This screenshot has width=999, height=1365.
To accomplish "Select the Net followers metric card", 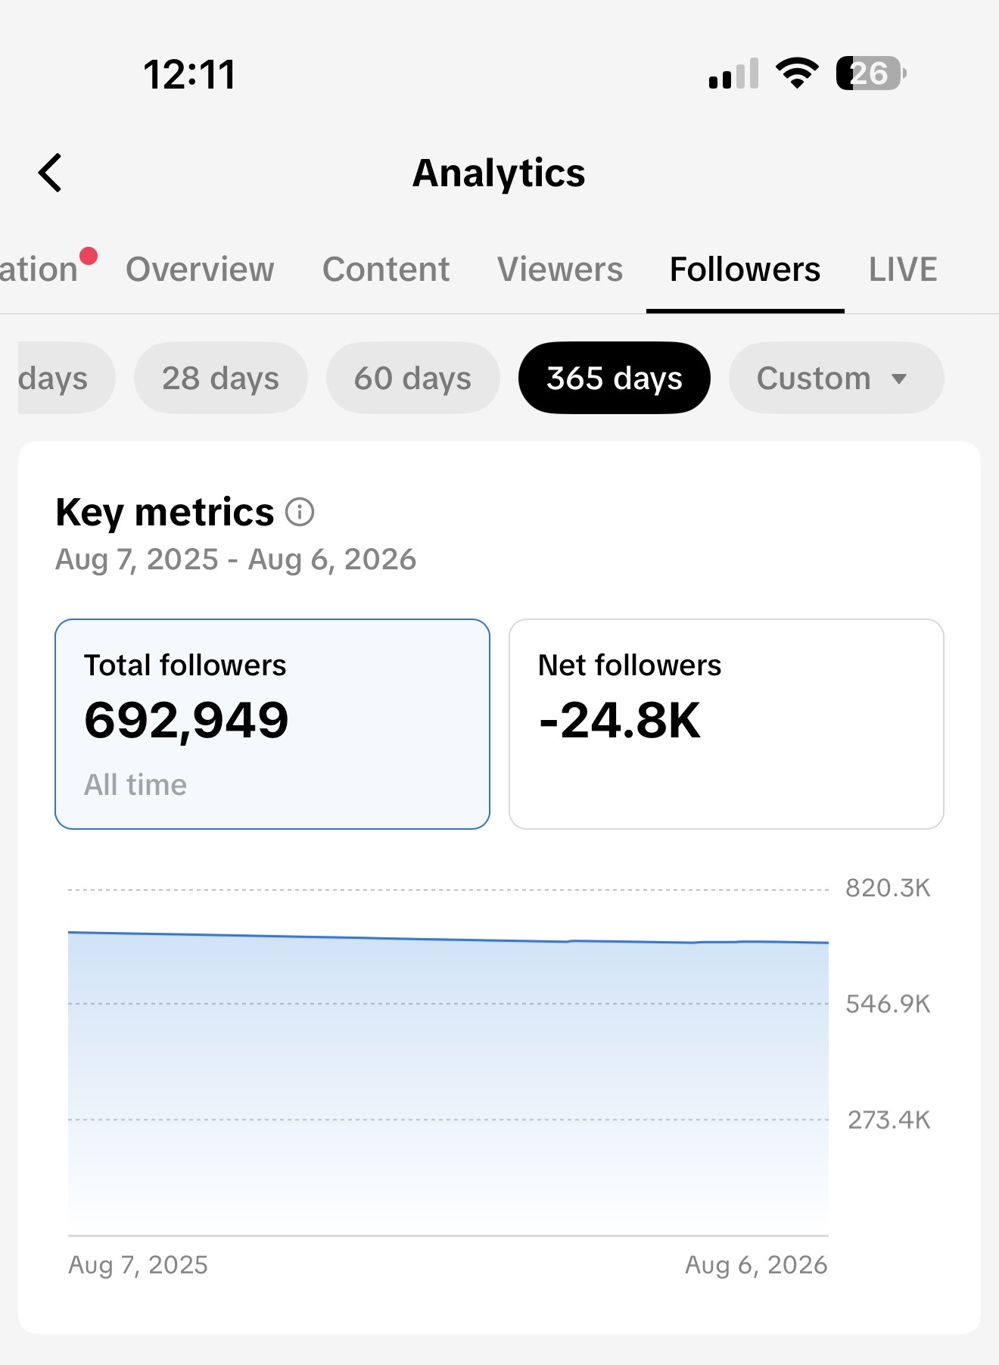I will click(x=727, y=724).
